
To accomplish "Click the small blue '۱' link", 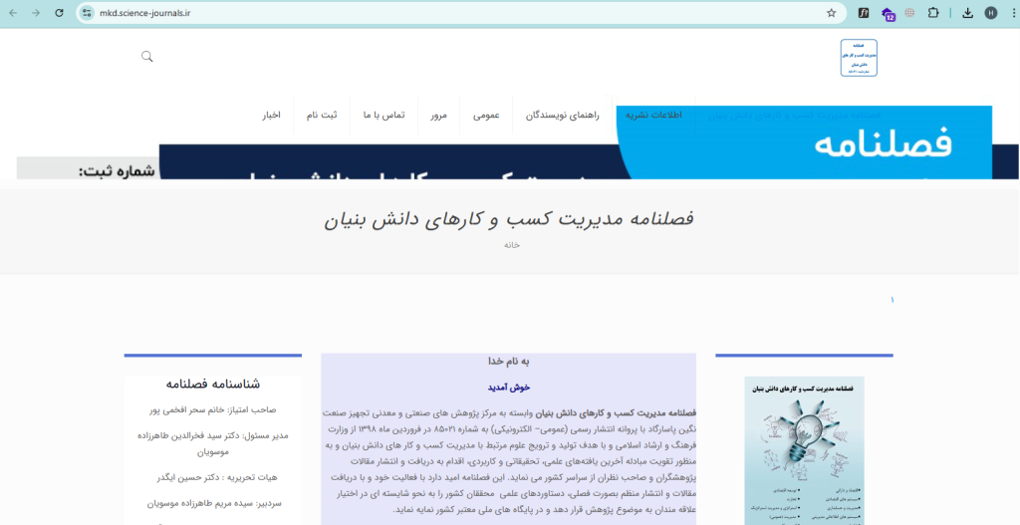I will pos(892,300).
